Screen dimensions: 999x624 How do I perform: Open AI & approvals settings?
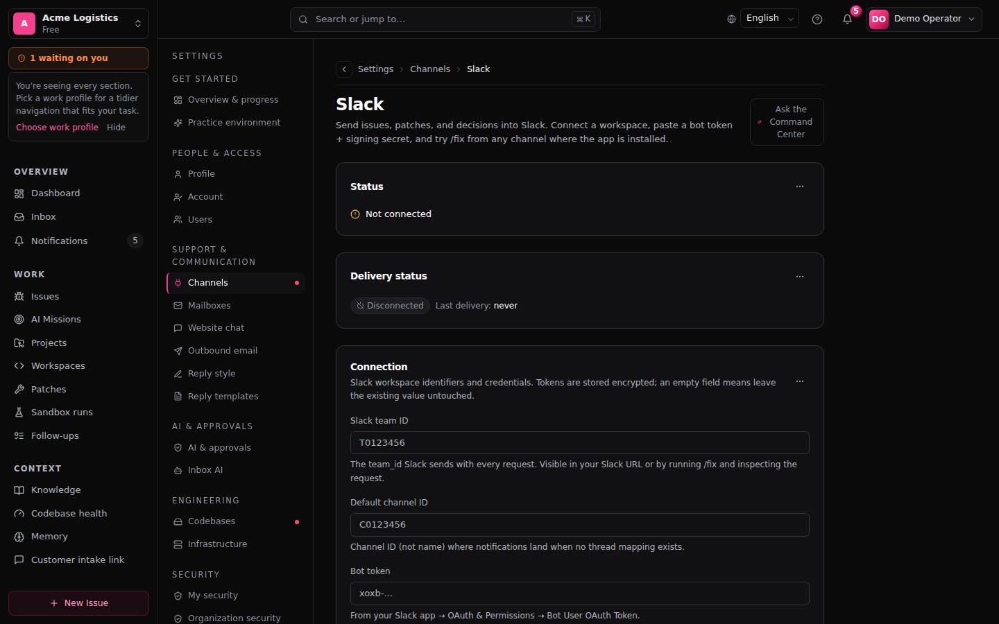[235, 448]
